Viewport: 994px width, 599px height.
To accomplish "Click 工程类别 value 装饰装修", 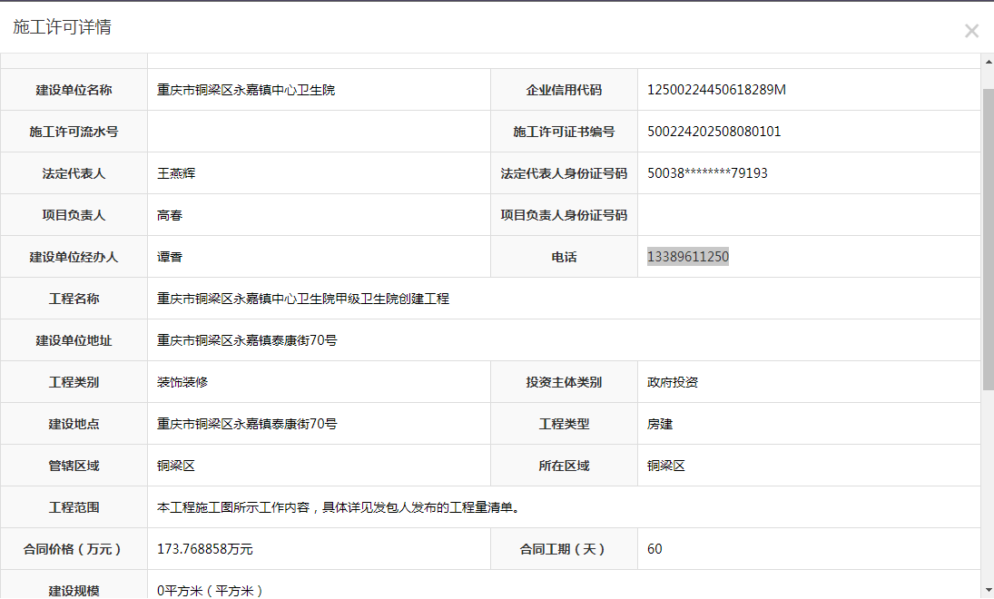I will click(x=182, y=382).
